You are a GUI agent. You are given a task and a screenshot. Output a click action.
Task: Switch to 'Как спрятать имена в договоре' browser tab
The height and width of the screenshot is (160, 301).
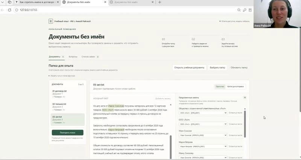pos(37,2)
